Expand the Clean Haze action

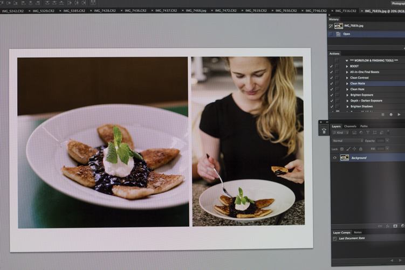(347, 89)
